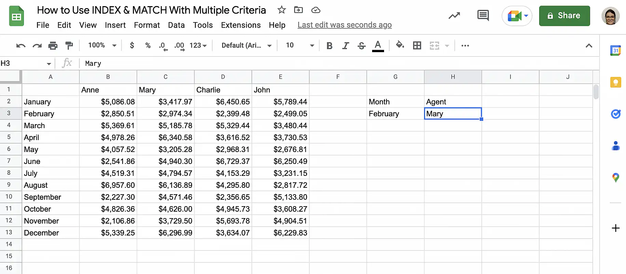Click the Undo arrow icon
Viewport: 626px width, 274px height.
click(x=21, y=45)
